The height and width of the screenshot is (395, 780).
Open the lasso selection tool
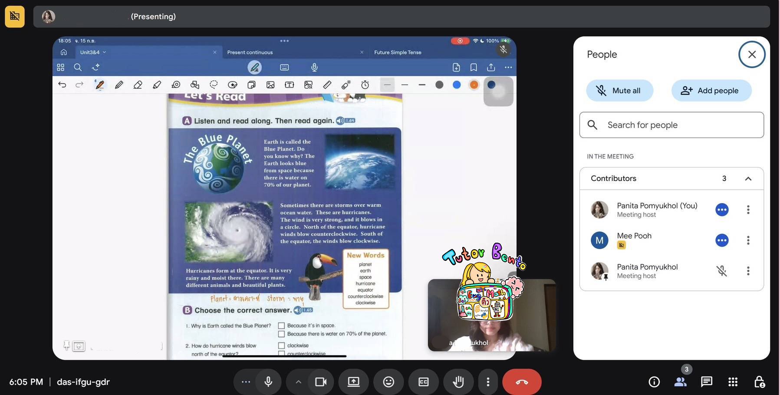tap(213, 84)
